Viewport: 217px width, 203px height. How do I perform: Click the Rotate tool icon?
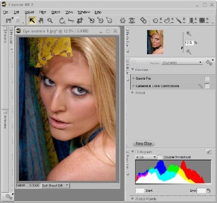click(x=62, y=21)
